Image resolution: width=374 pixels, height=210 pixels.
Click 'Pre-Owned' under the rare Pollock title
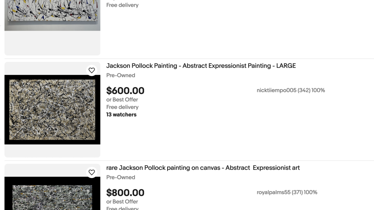(x=121, y=177)
